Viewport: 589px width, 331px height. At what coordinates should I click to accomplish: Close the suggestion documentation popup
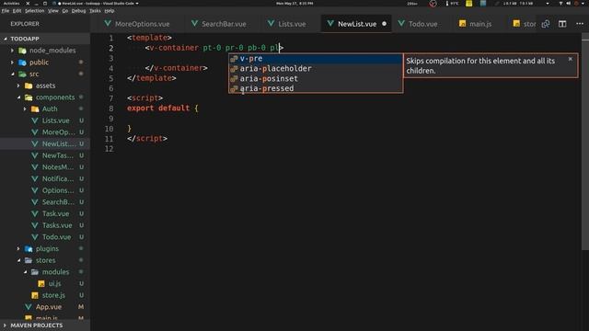[571, 59]
